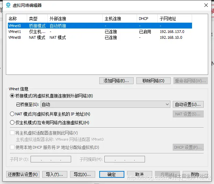The height and width of the screenshot is (184, 214).
Task: Click 还原默认设置(R) button
Action: [x=23, y=174]
